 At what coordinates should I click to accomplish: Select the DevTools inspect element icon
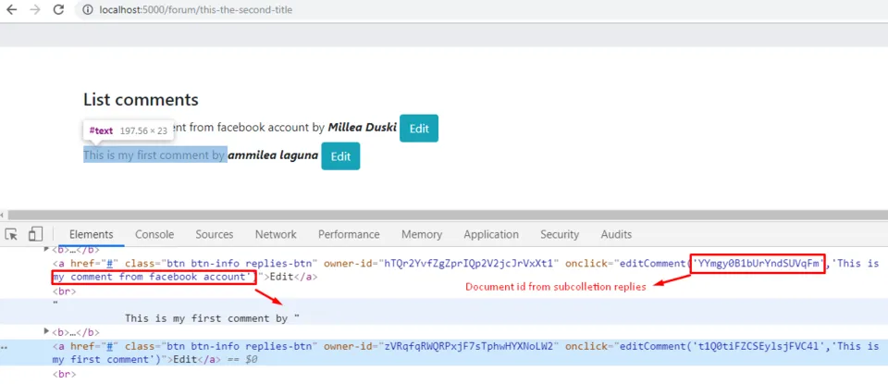11,234
